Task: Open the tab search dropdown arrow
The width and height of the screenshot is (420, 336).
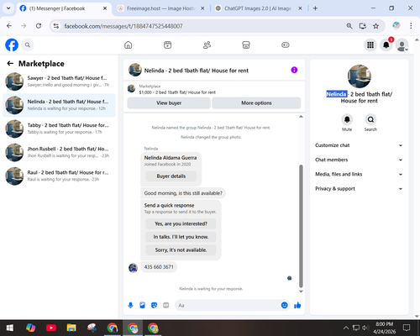Action: pyautogui.click(x=8, y=8)
